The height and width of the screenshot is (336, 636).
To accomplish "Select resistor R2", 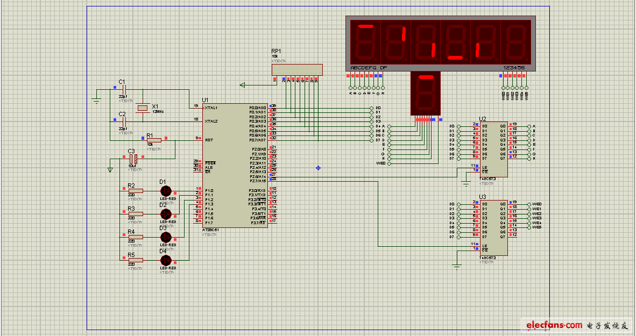I will pos(136,190).
